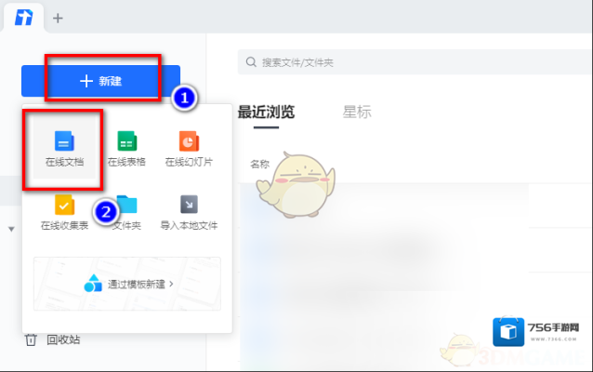Choose 导入本地文件 import option

pyautogui.click(x=189, y=212)
